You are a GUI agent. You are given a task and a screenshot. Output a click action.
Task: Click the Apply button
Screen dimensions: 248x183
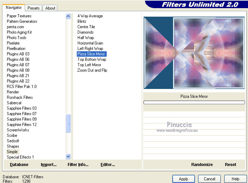tap(183, 179)
